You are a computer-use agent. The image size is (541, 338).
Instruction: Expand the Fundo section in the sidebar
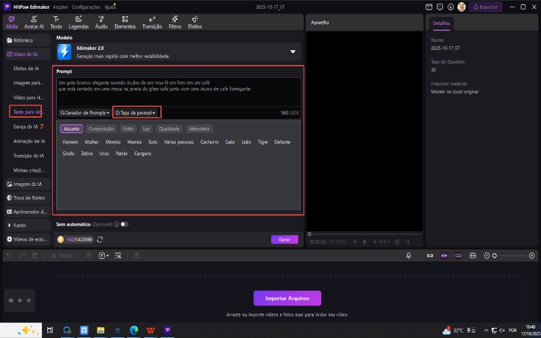pyautogui.click(x=28, y=225)
